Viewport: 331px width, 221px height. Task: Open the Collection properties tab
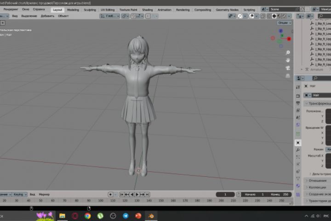coord(298,134)
